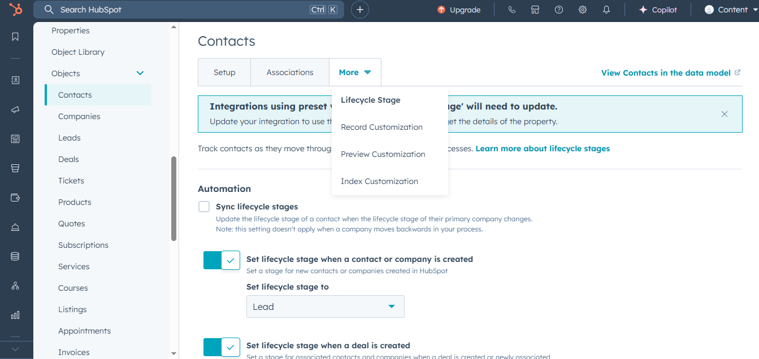Open Automation workflow icon in left rail
The height and width of the screenshot is (359, 759).
15,286
